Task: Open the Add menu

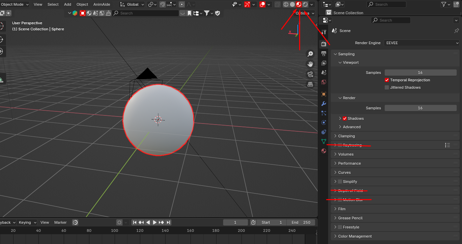Action: click(67, 4)
